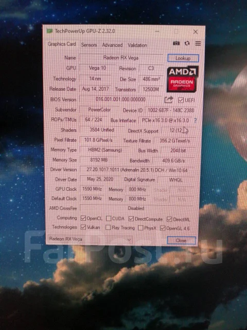This screenshot has width=247, height=330.
Task: Toggle the Ray Tracing checkbox
Action: point(108,227)
